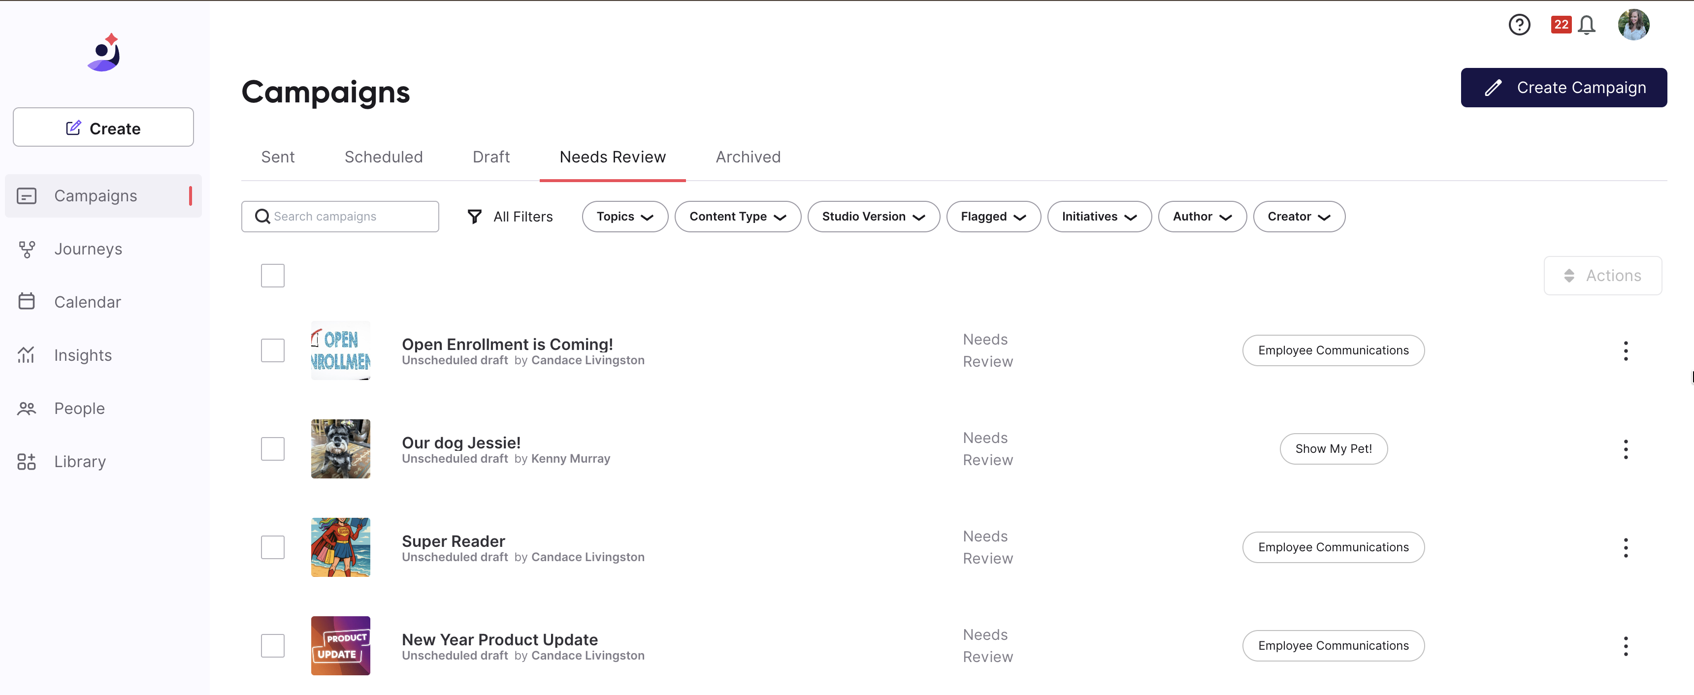This screenshot has width=1694, height=695.
Task: Click the app logo in the sidebar
Action: (104, 53)
